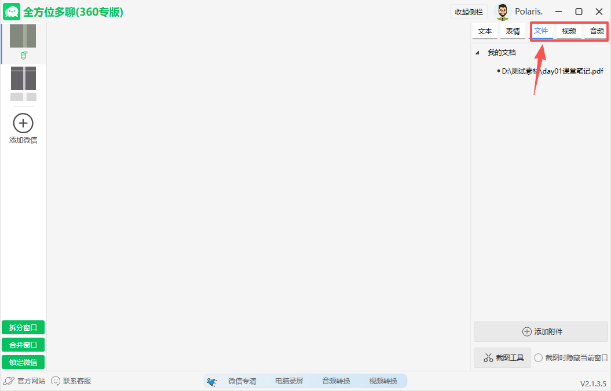611x391 pixels.
Task: Open the 电脑录屏 screen recorder
Action: click(x=289, y=381)
